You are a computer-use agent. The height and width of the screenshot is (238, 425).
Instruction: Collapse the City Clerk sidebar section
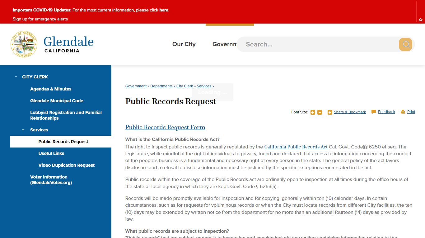coord(16,77)
